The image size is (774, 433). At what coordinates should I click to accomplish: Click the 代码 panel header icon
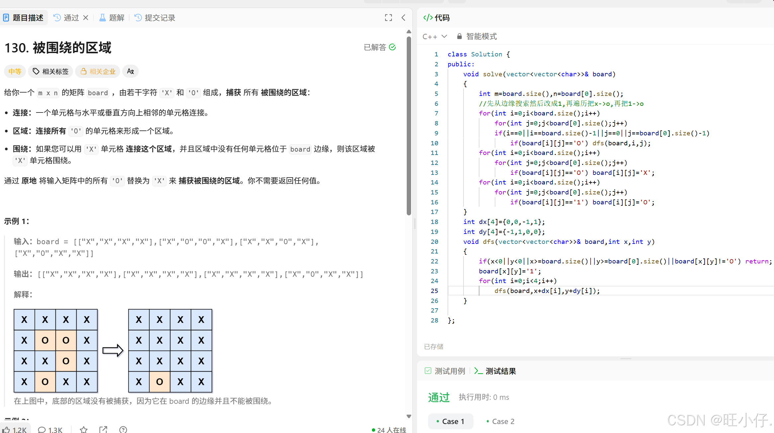click(428, 18)
